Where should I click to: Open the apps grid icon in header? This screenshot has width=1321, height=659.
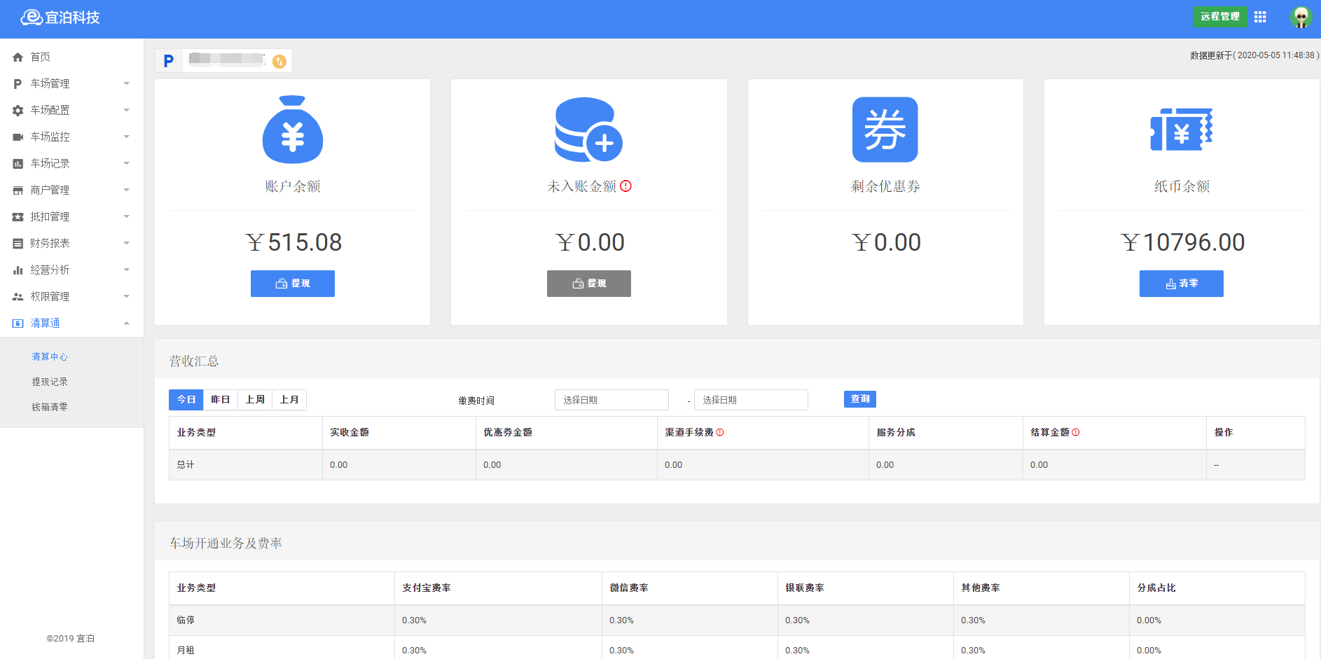[x=1260, y=17]
